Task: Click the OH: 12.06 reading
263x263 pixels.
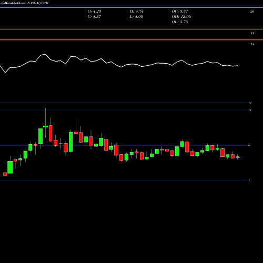Action: pyautogui.click(x=181, y=17)
